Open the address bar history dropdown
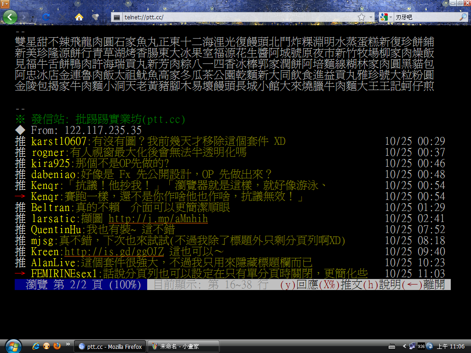Image resolution: width=471 pixels, height=353 pixels. click(371, 17)
